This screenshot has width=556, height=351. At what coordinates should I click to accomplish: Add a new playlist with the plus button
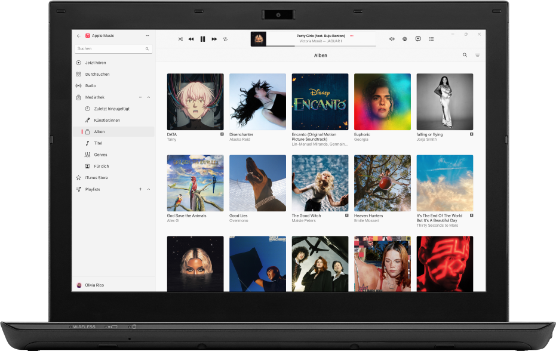pyautogui.click(x=141, y=189)
